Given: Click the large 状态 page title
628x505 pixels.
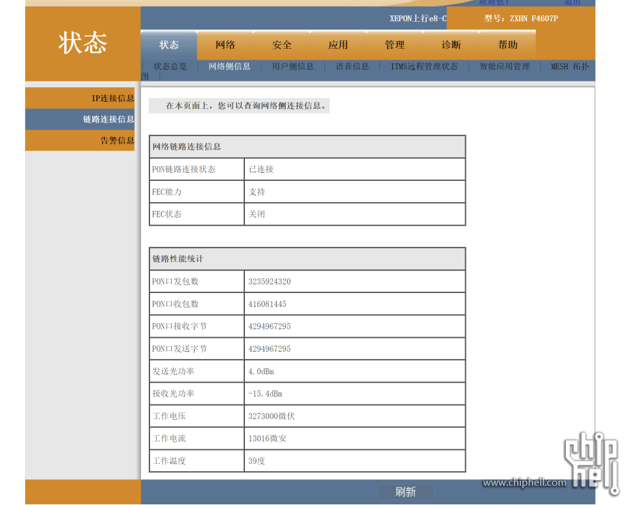Looking at the screenshot, I should tap(83, 43).
